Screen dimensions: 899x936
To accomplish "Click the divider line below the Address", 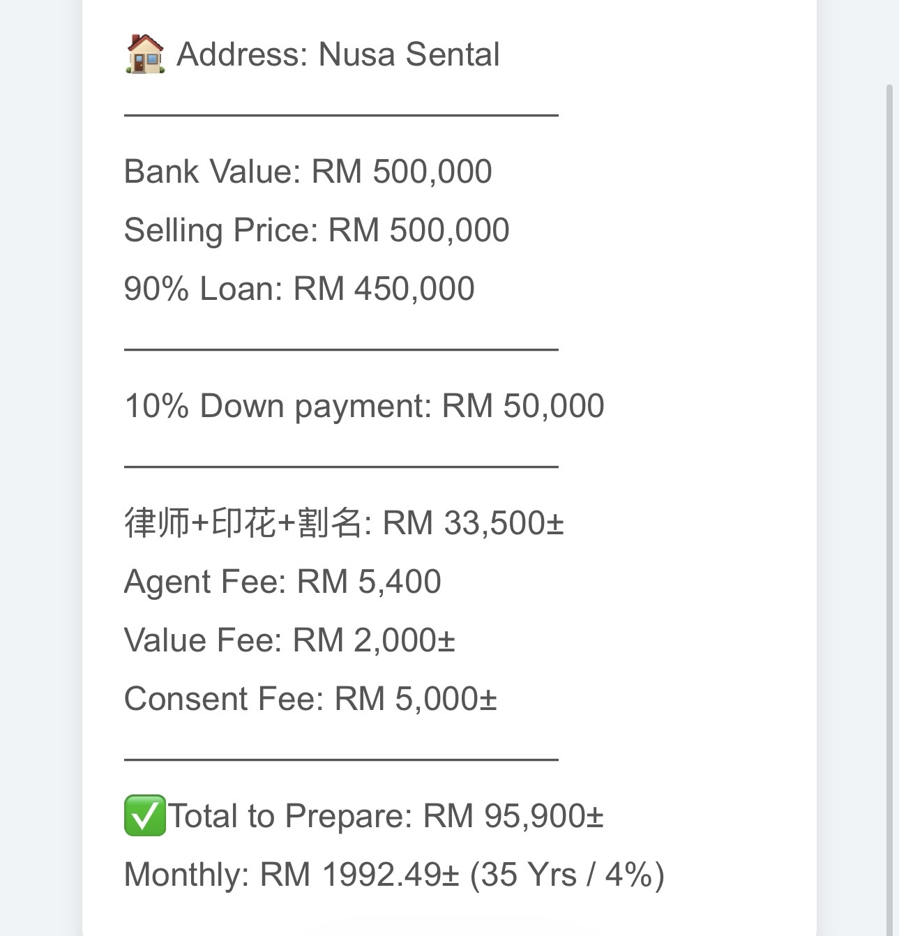I will tap(341, 115).
